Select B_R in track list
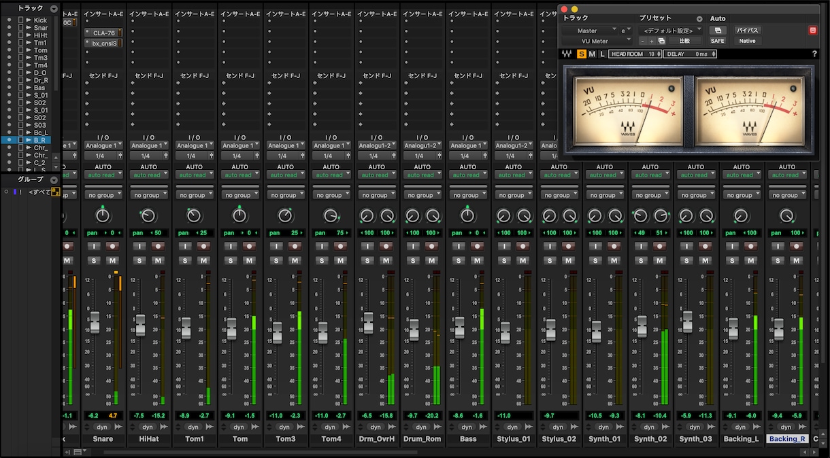 [x=40, y=140]
